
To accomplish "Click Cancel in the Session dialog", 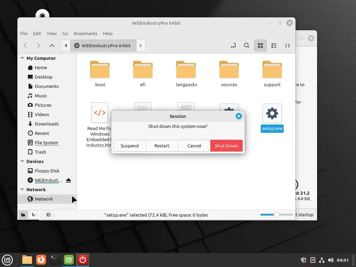I will 194,146.
